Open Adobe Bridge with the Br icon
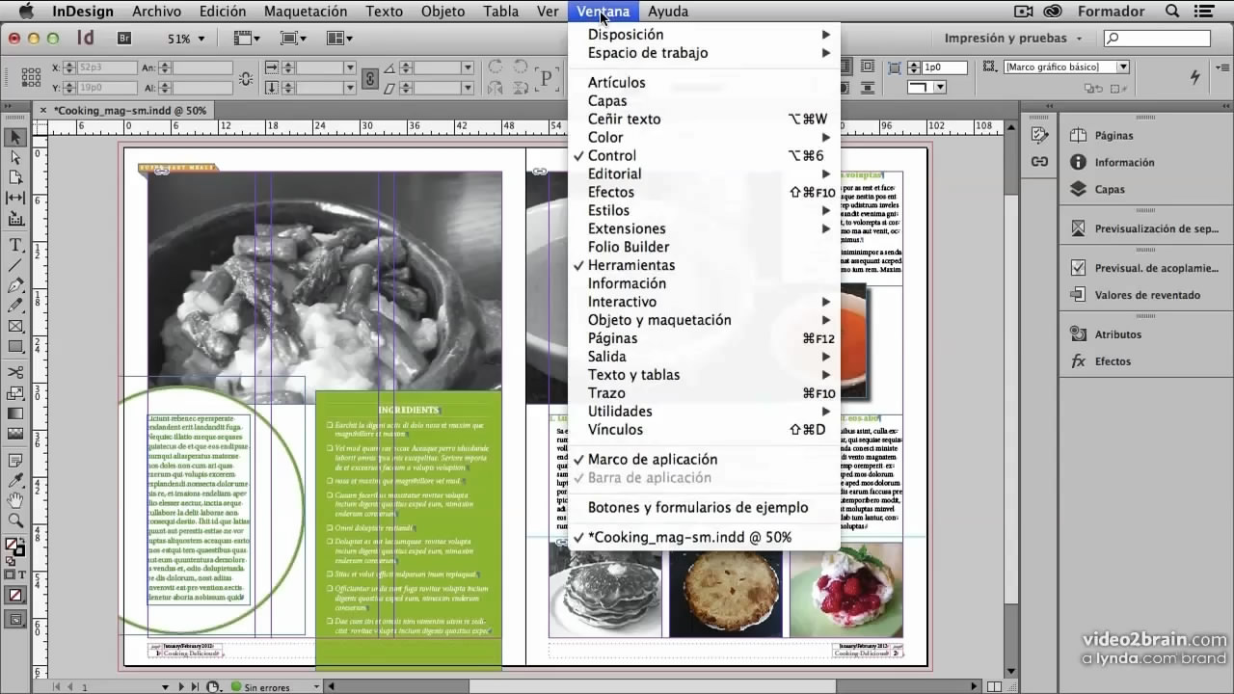Image resolution: width=1234 pixels, height=694 pixels. pyautogui.click(x=124, y=39)
